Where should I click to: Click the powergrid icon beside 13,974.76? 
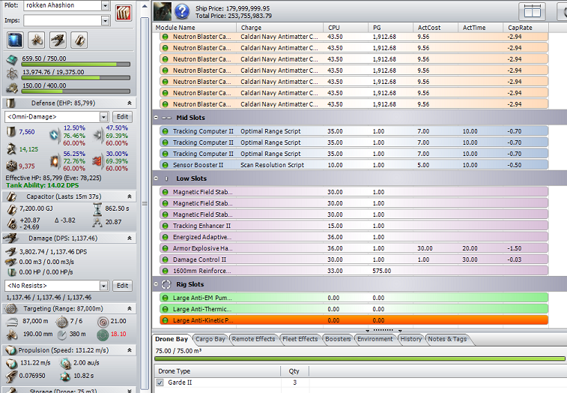[12, 74]
